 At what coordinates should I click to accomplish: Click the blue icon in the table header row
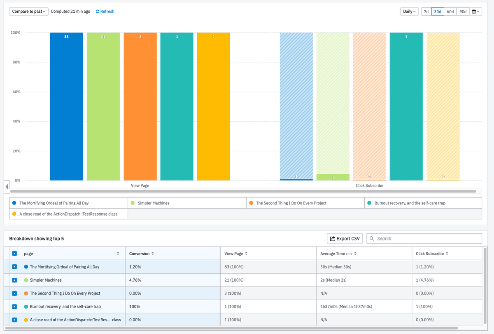click(14, 253)
